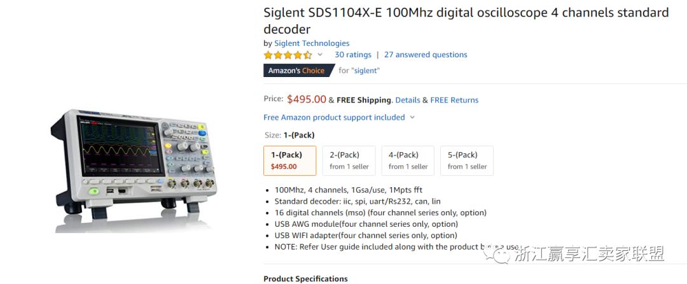Click the $495.00 price
Viewport: 687px width, 284px height.
307,99
